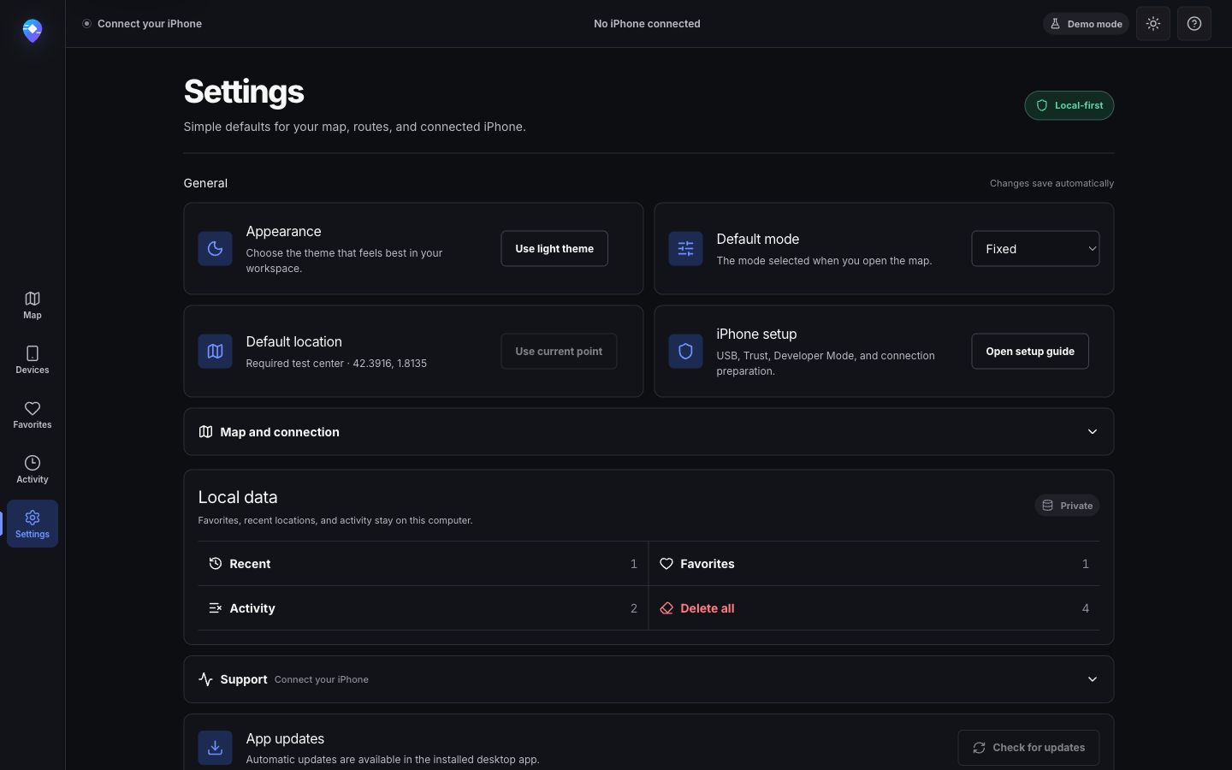Image resolution: width=1232 pixels, height=770 pixels.
Task: Click the Default location map icon
Action: (x=216, y=352)
